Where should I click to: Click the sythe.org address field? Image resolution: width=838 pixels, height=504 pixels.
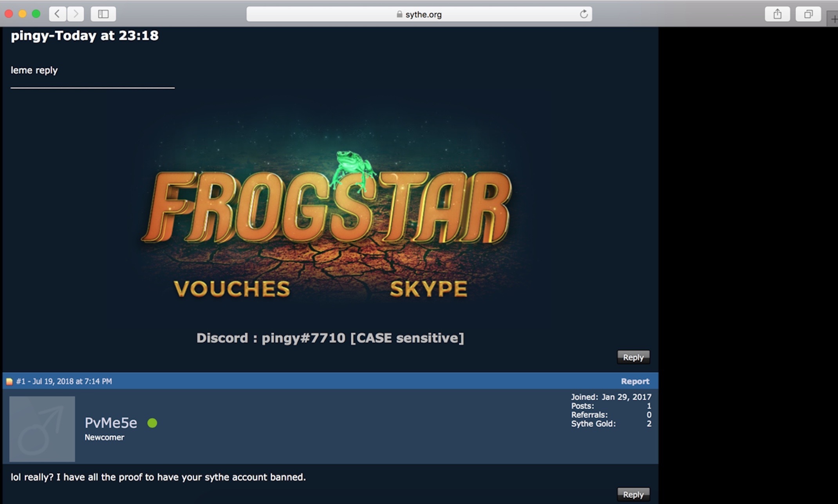click(x=423, y=14)
